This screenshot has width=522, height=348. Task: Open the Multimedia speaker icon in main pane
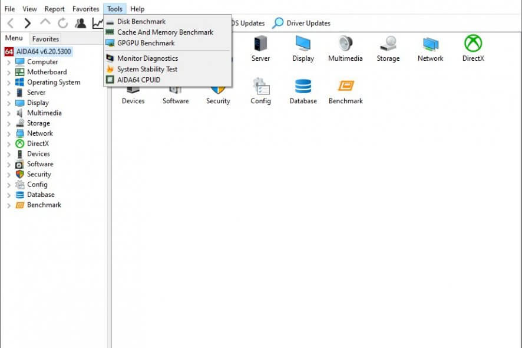click(345, 43)
